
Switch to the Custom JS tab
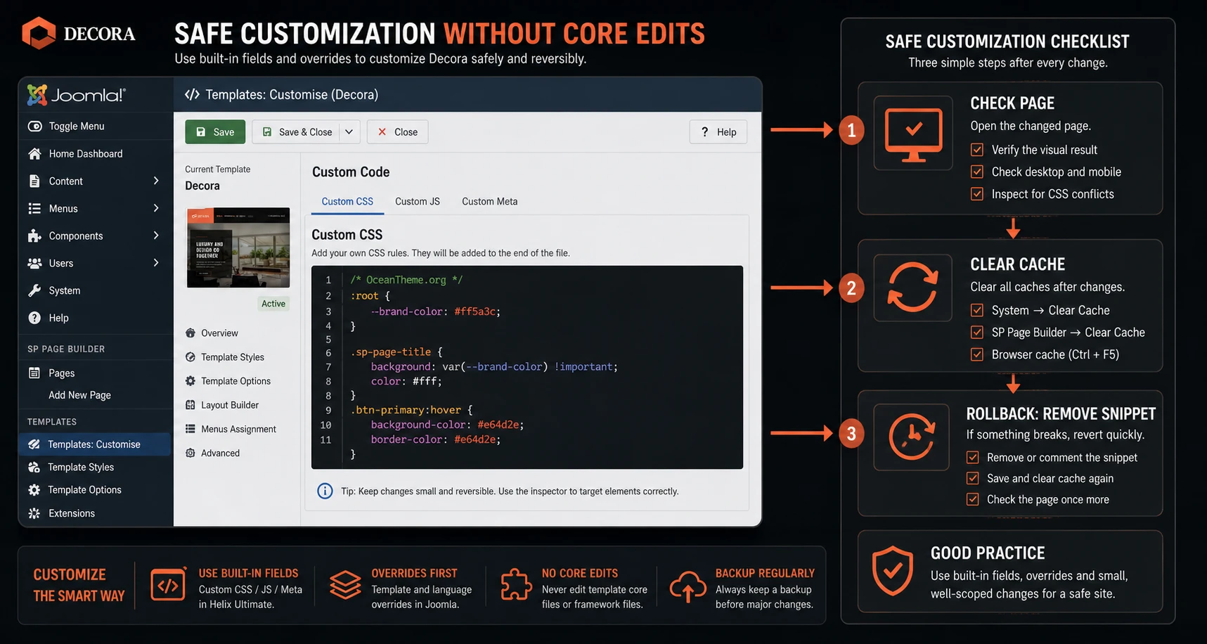[x=418, y=201]
